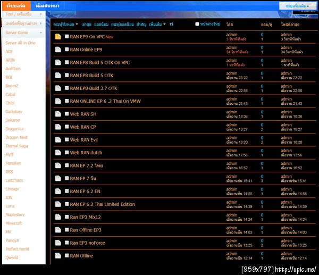319x275 pixels.
Task: Tick the checkbox for RAN Online EP9
Action: (67, 49)
